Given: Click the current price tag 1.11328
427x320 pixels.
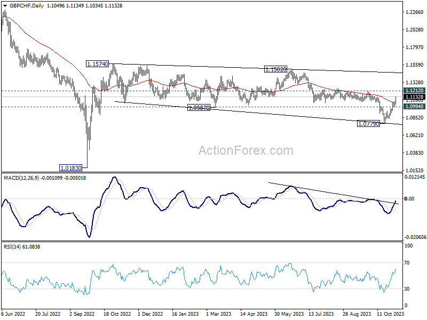Looking at the screenshot, I should tap(414, 97).
